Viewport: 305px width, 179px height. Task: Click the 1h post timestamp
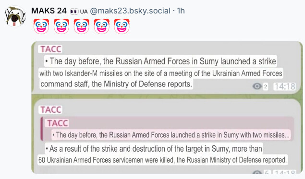pyautogui.click(x=181, y=11)
